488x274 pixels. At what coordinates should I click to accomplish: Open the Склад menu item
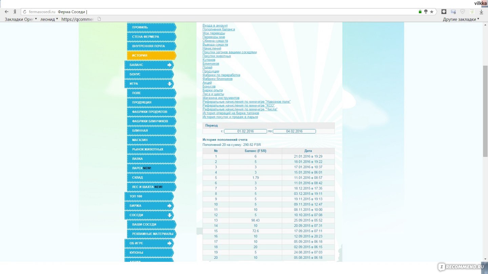click(151, 178)
